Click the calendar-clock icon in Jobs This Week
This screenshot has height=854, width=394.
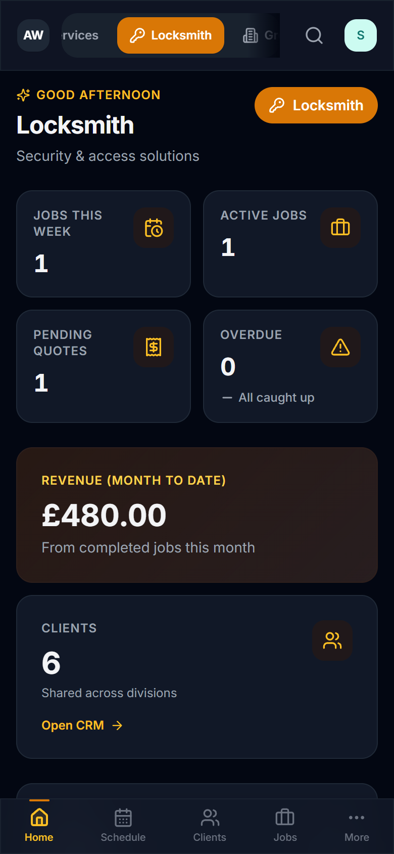coord(154,228)
